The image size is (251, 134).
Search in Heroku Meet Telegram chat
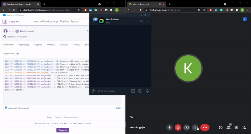[x=142, y=21]
